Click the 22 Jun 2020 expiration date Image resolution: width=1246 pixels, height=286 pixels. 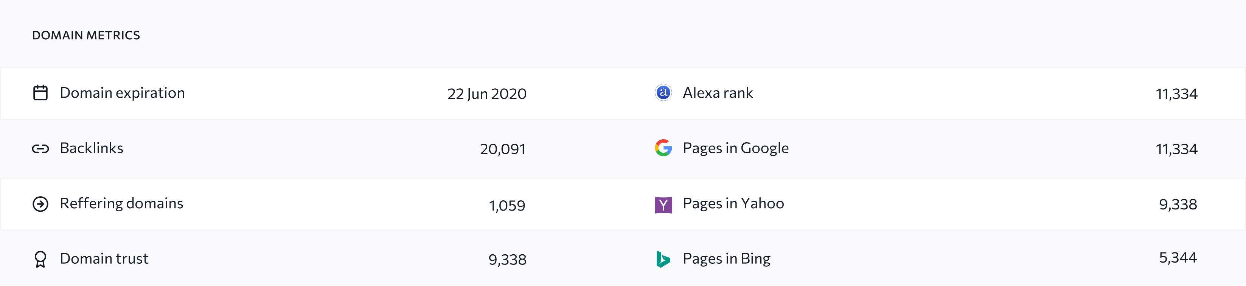pyautogui.click(x=486, y=94)
